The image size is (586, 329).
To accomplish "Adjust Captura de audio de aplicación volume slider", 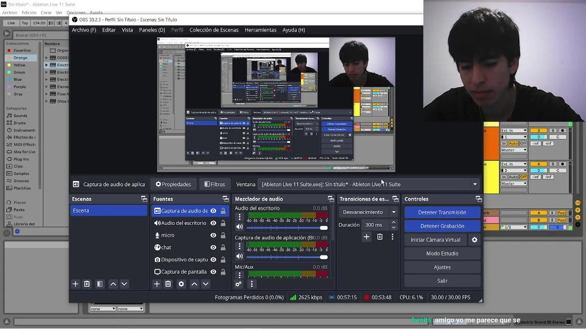I will coord(287,257).
